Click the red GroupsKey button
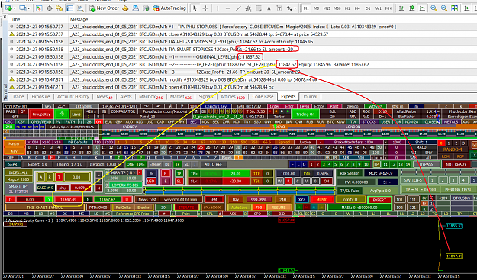 (42, 114)
